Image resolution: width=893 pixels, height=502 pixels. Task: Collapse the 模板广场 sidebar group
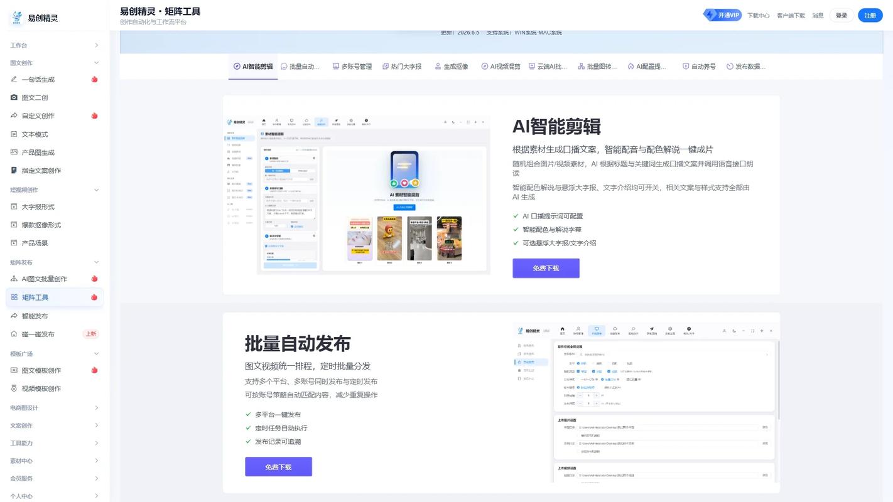point(55,354)
